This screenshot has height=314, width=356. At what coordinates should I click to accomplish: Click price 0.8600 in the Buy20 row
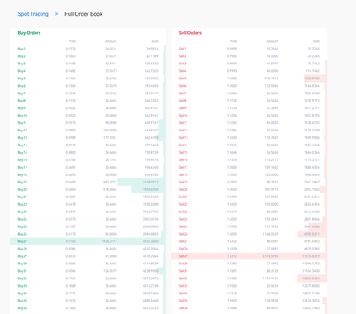pos(71,190)
